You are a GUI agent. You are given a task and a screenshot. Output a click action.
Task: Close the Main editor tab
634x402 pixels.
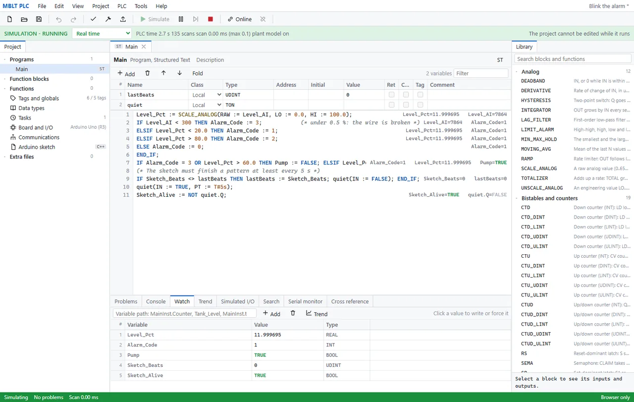click(144, 47)
